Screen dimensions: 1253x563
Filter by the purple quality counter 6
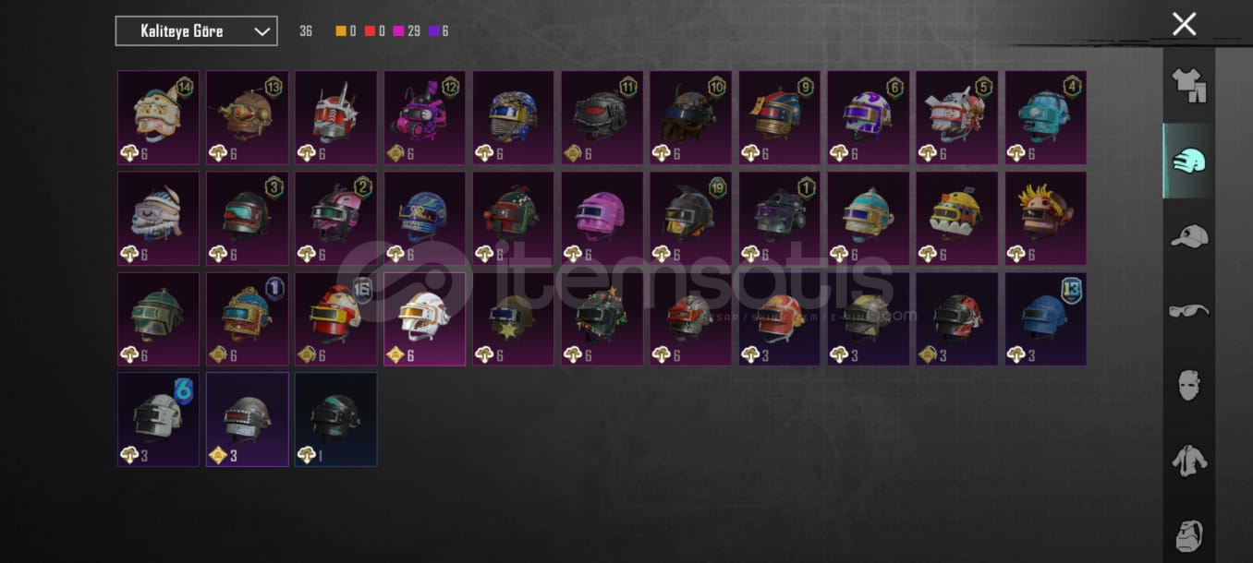[439, 31]
